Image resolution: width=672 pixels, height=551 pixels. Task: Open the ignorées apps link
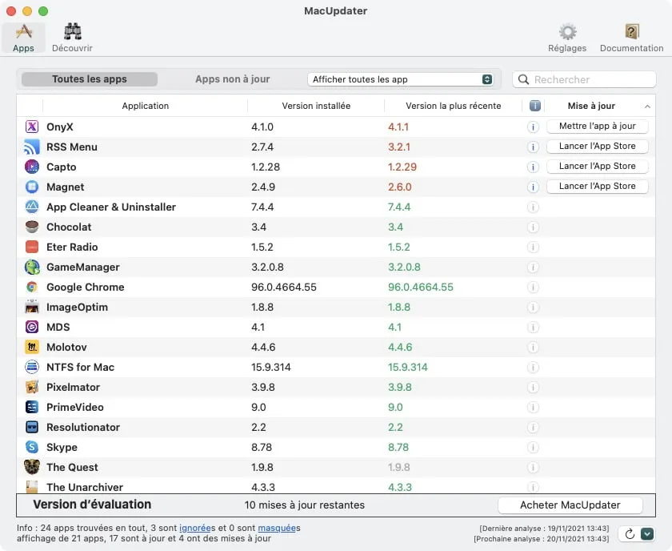point(195,528)
